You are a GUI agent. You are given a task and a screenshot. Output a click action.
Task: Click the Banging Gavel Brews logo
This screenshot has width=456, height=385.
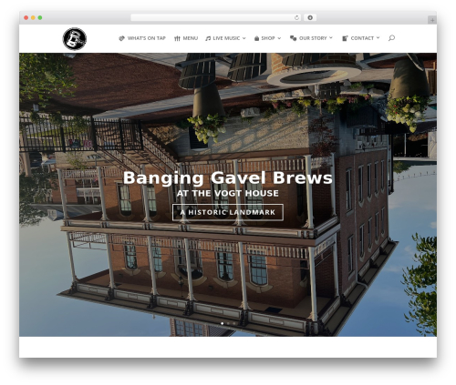pyautogui.click(x=75, y=39)
